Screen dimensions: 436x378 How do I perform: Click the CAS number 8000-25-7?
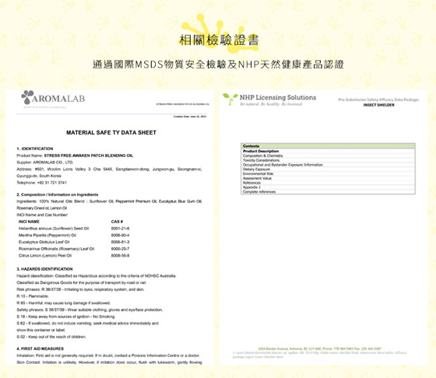coord(120,249)
